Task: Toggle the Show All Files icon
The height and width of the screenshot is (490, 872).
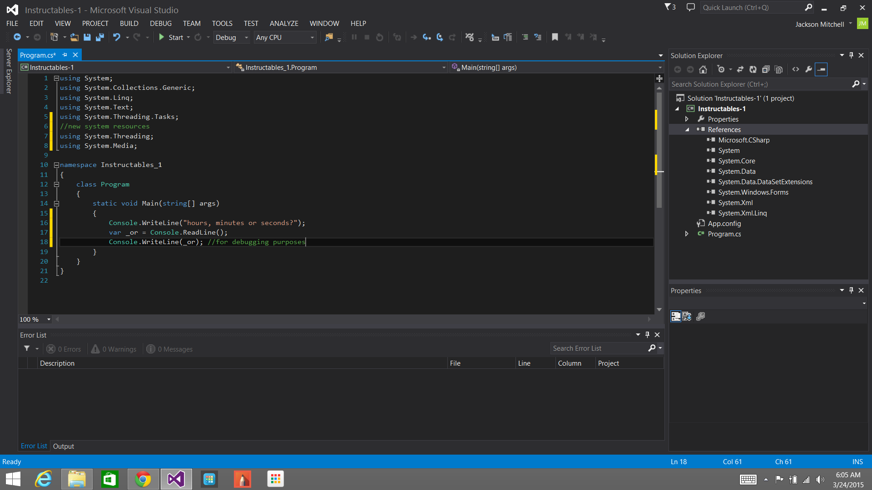Action: [x=778, y=69]
